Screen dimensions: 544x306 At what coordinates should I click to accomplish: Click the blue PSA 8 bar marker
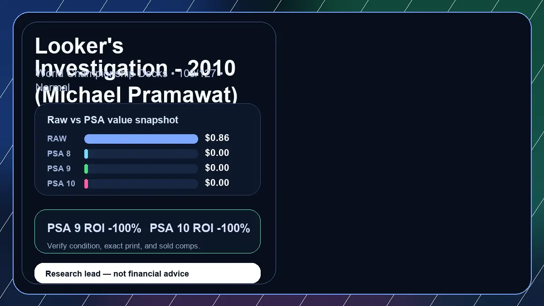click(x=86, y=154)
